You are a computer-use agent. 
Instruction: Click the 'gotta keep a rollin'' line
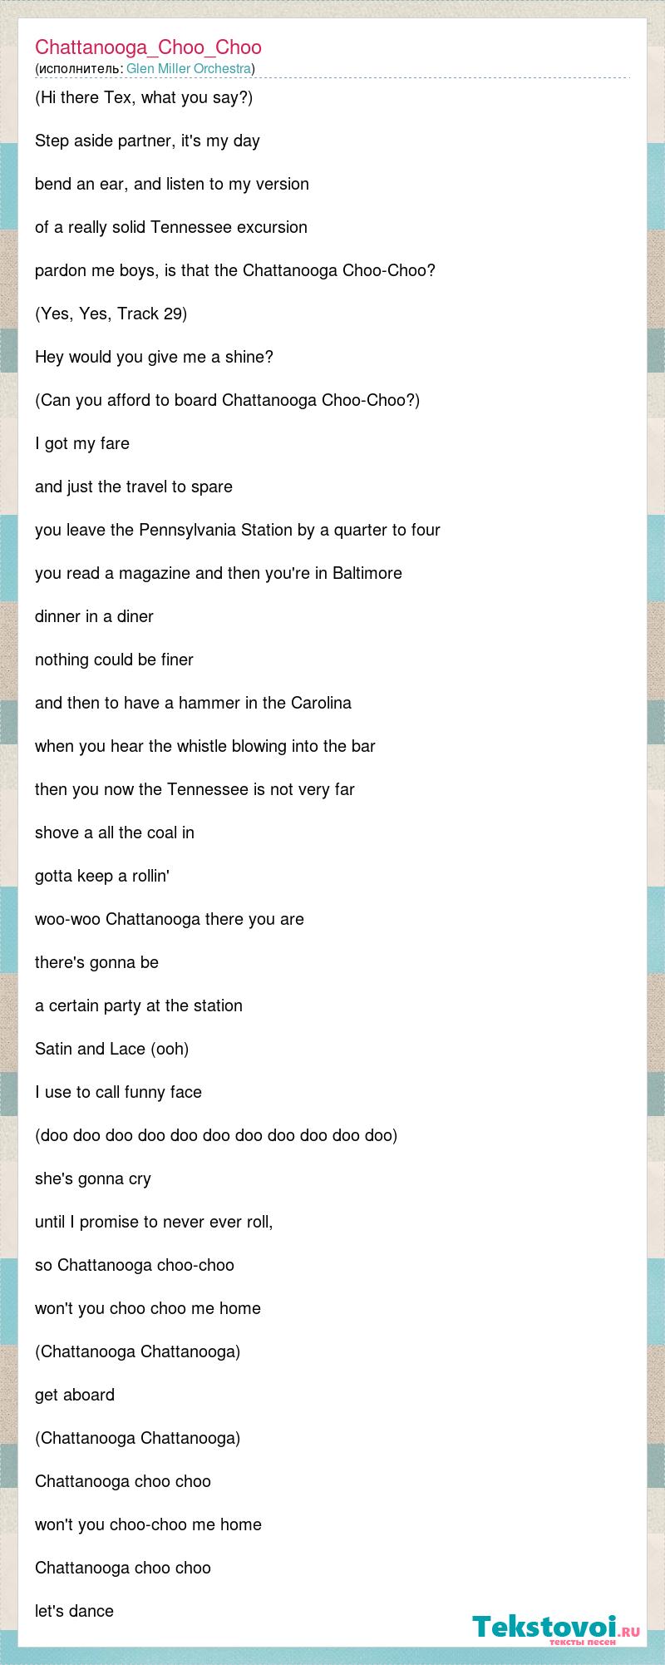[102, 877]
